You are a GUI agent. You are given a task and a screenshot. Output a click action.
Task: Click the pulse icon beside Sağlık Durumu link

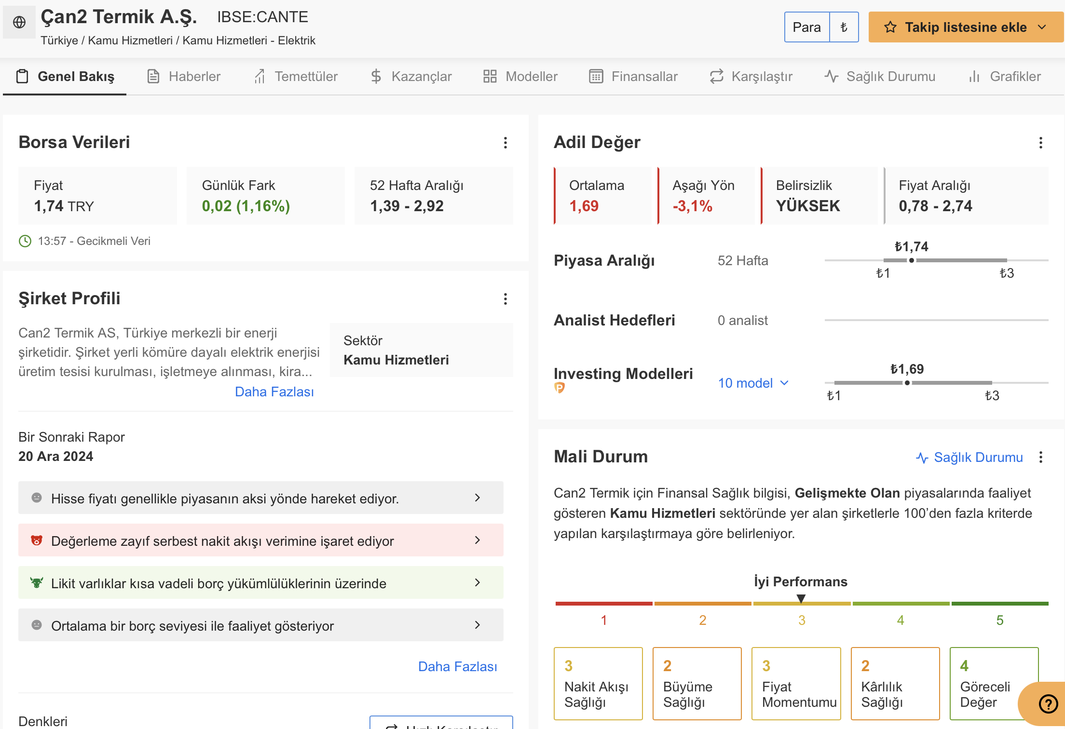[x=922, y=458]
